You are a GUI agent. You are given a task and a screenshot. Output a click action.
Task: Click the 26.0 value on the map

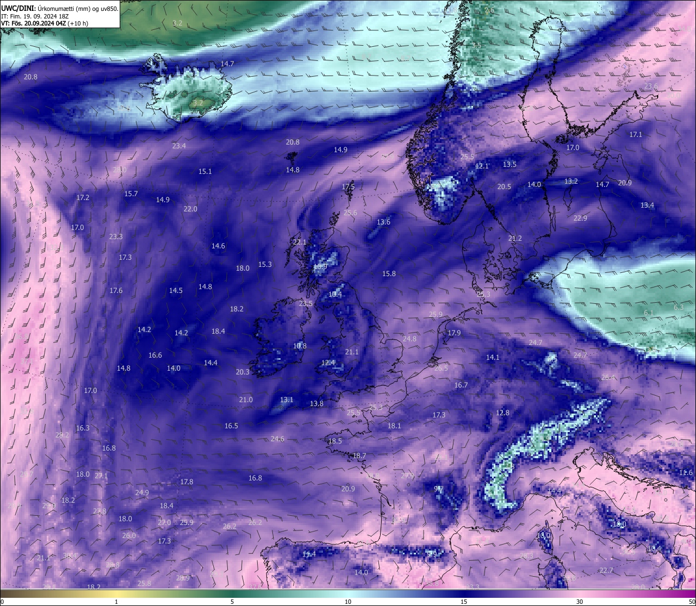[x=129, y=535]
